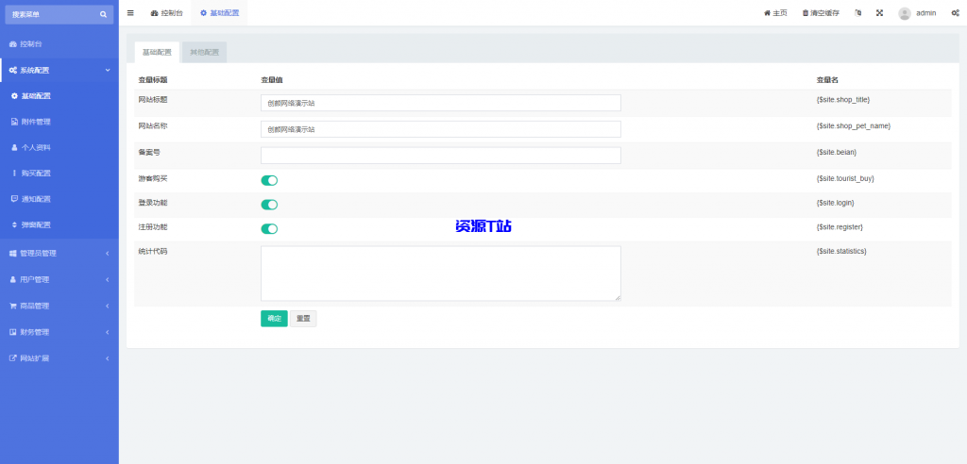Click the admin user avatar
This screenshot has width=967, height=464.
pos(905,13)
